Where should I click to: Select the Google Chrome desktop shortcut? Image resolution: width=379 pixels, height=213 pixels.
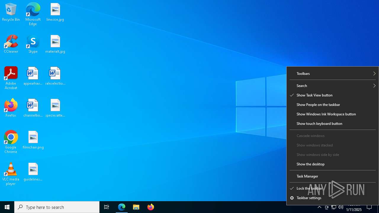(x=11, y=142)
